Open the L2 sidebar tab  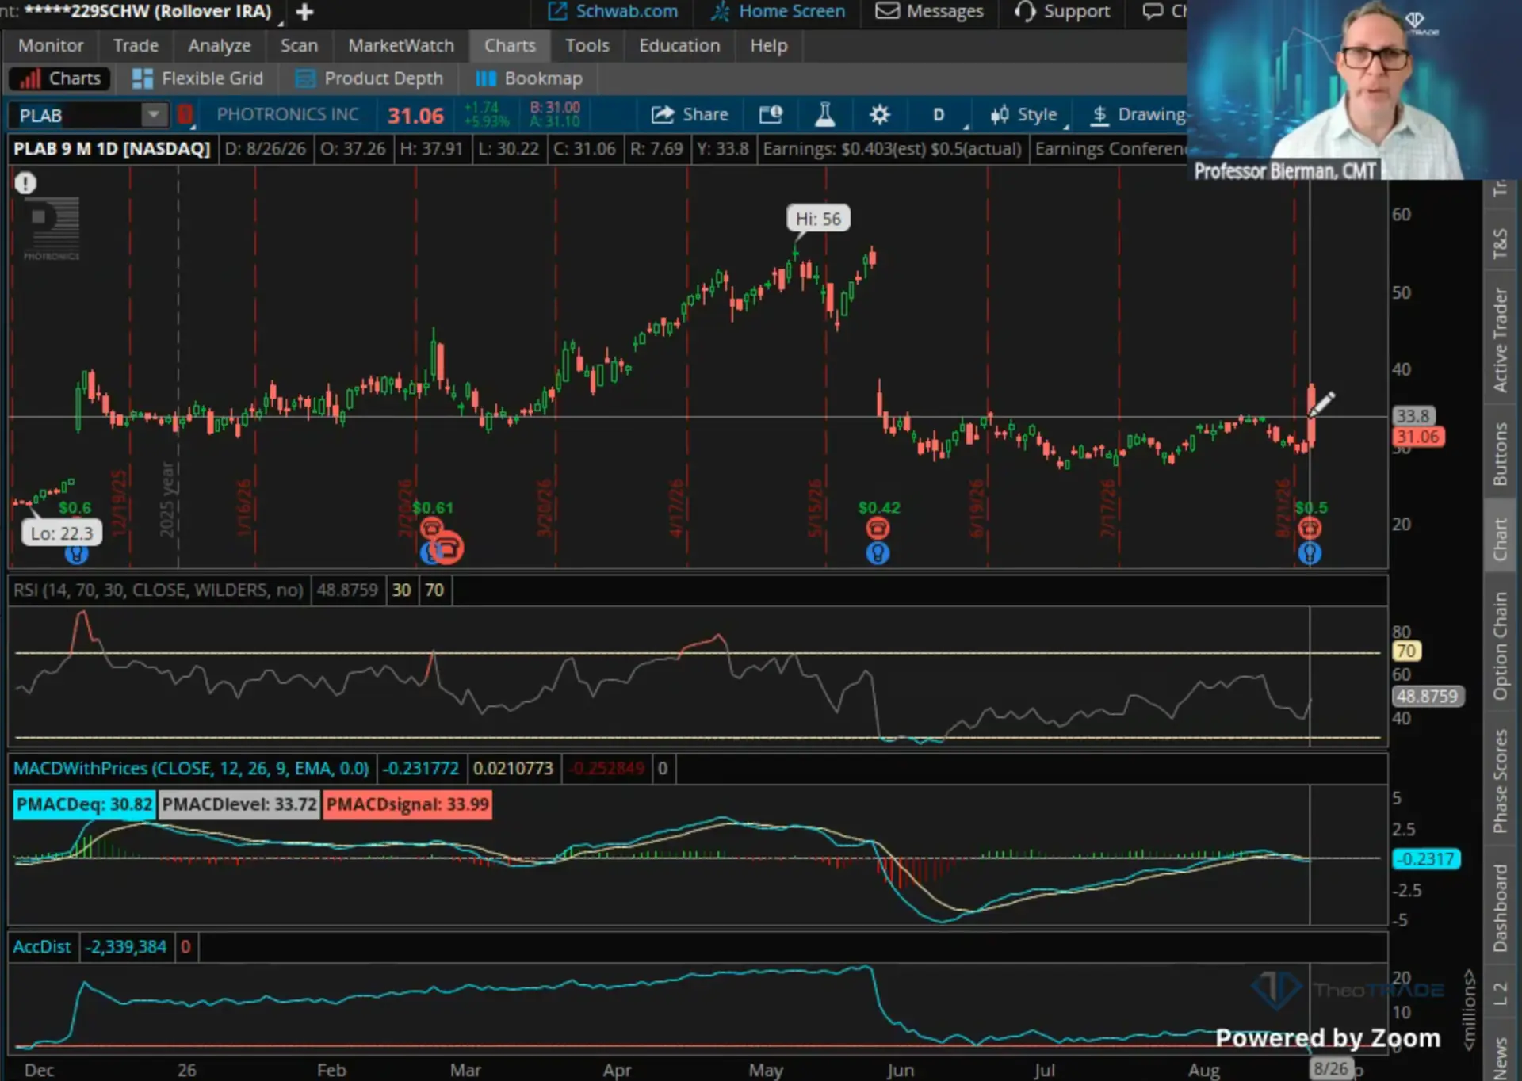click(x=1500, y=994)
